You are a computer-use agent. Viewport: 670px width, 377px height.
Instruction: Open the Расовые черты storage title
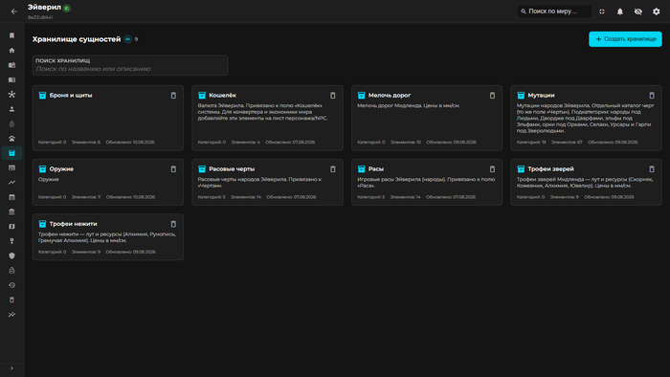point(232,169)
